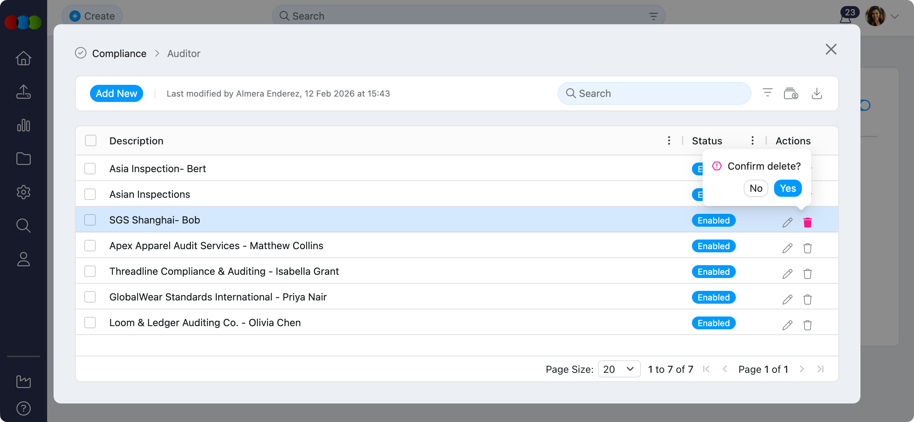Click the download export icon in toolbar
The height and width of the screenshot is (422, 914).
[817, 93]
